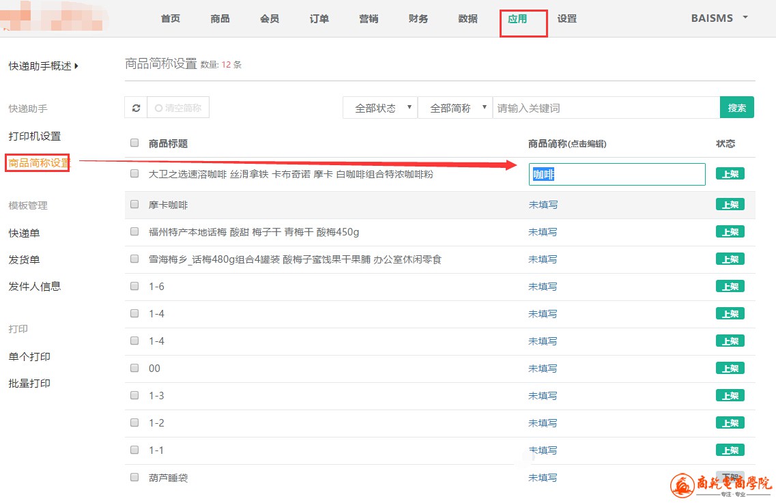Expand the BAISMS account menu
Screen dimensions: 776x503
[x=719, y=18]
